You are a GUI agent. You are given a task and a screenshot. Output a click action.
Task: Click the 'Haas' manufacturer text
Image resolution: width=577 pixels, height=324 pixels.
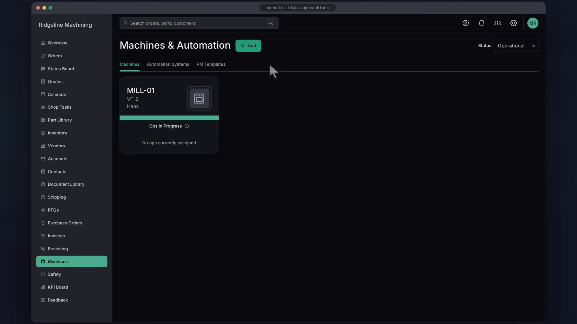[x=133, y=106]
